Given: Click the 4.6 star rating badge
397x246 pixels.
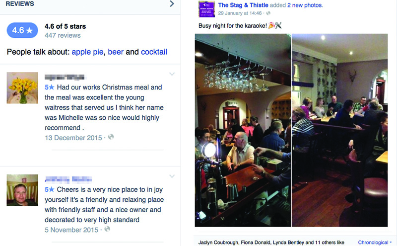Looking at the screenshot, I should click(x=22, y=31).
